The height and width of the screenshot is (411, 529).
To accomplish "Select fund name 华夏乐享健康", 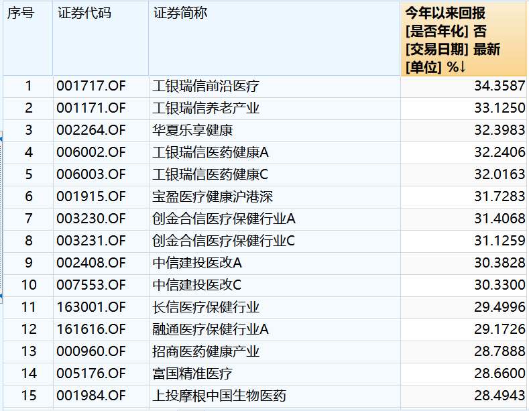I will tap(192, 130).
